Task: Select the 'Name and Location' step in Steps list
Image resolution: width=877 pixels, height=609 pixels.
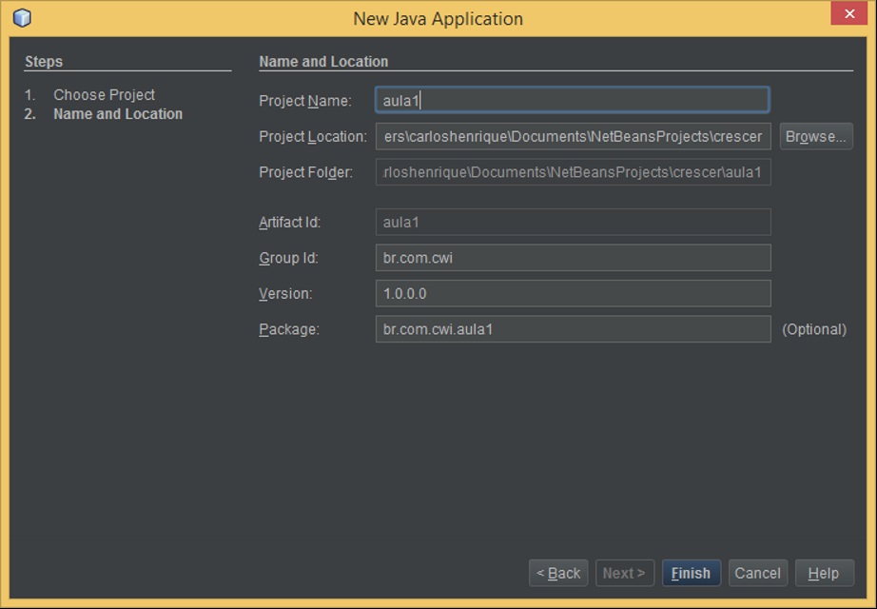Action: click(118, 113)
